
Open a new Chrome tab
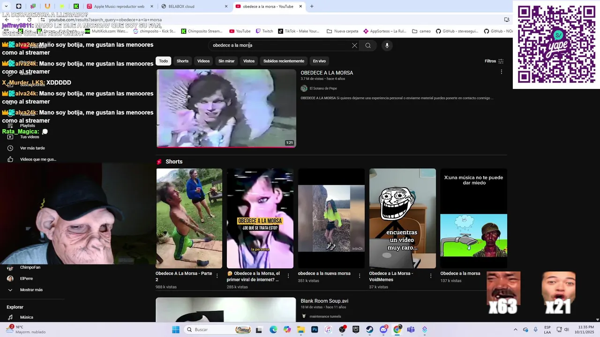pos(312,7)
